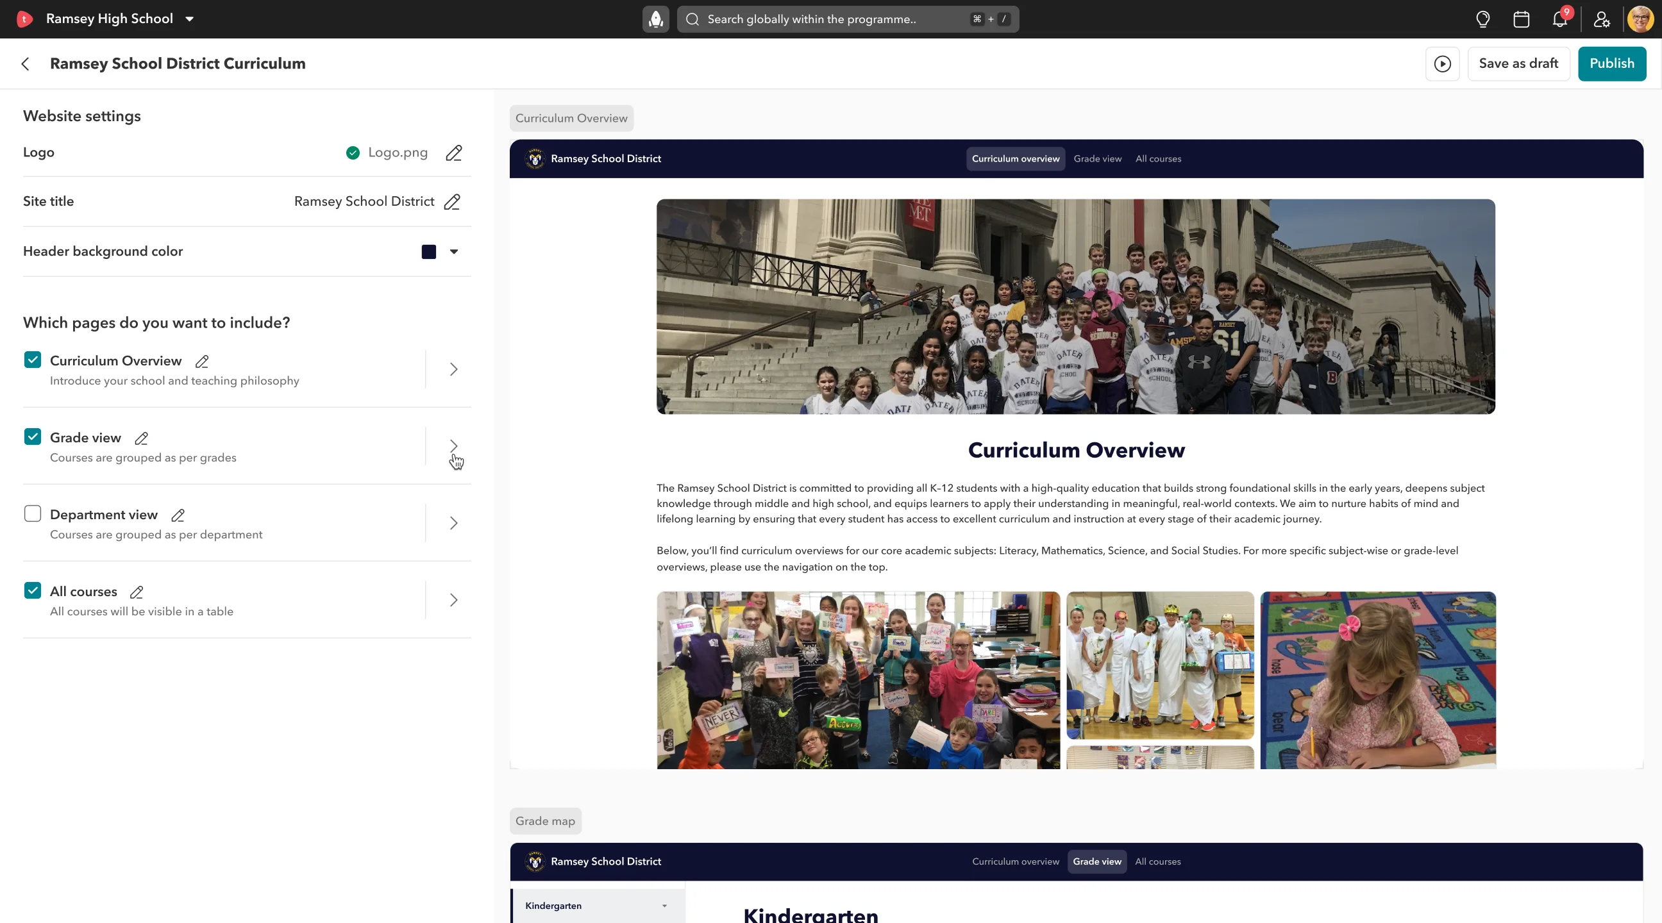Click the Publish button
The height and width of the screenshot is (923, 1662).
(1612, 63)
